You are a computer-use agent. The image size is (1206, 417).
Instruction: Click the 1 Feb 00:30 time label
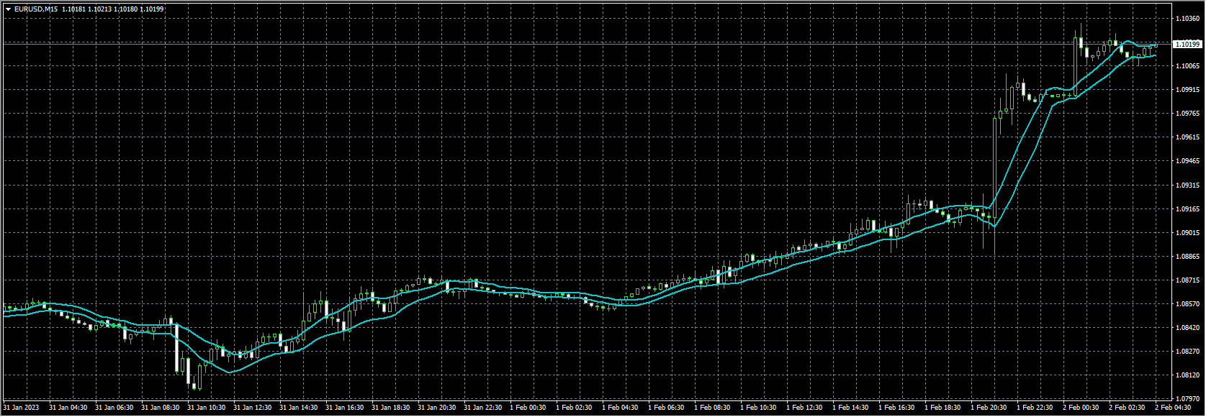tap(528, 408)
